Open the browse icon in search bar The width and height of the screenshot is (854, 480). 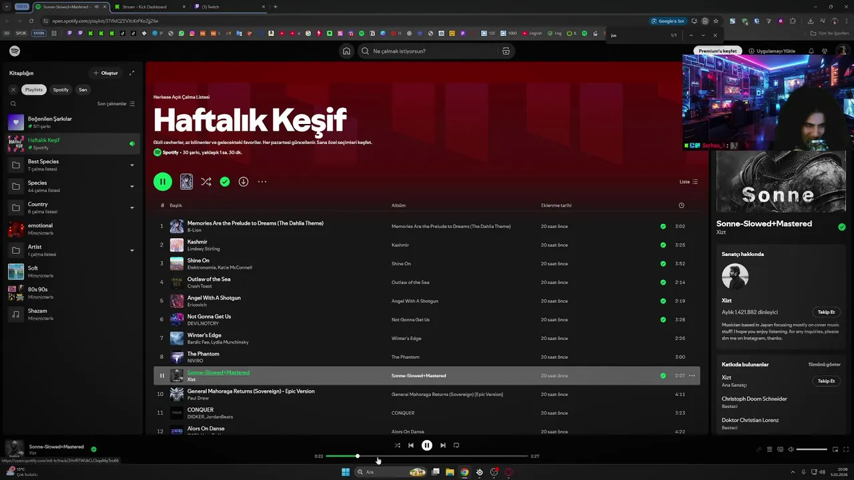coord(506,51)
